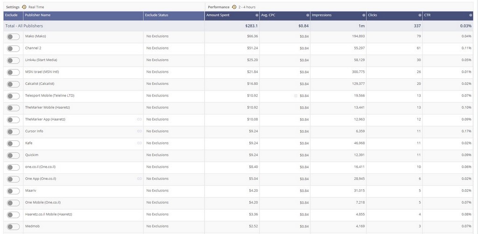Click No Exclusions status for Kafe
This screenshot has width=478, height=234.
(x=157, y=143)
